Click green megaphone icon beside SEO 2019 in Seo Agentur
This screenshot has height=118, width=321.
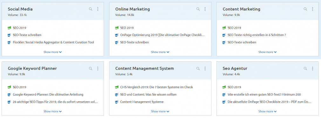click(224, 87)
